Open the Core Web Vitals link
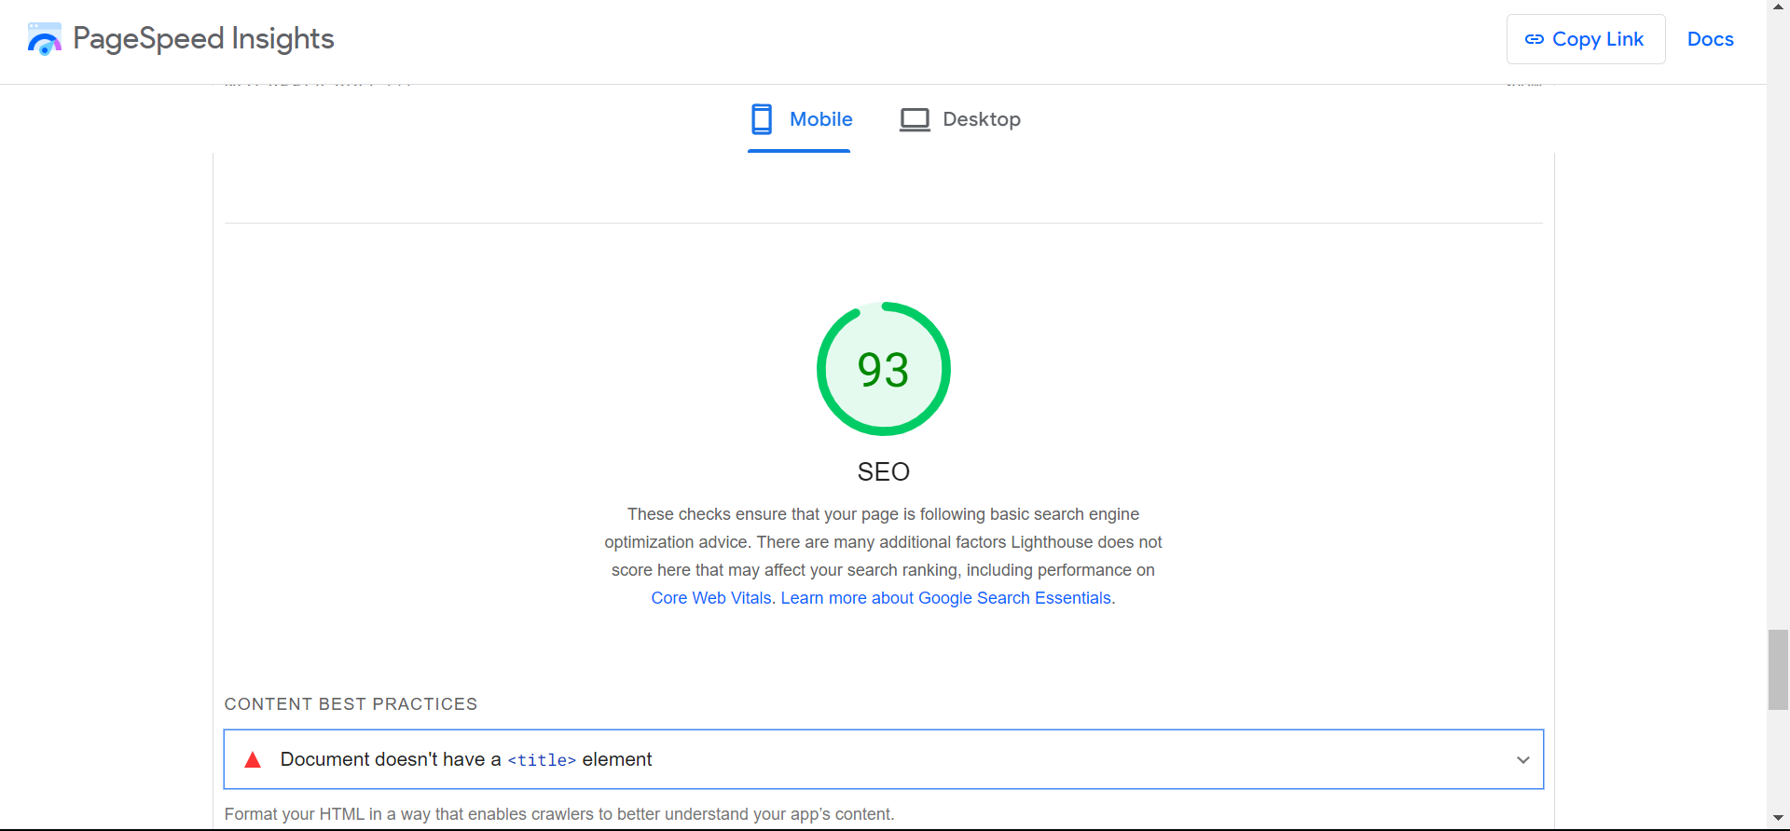1790x831 pixels. click(x=711, y=598)
